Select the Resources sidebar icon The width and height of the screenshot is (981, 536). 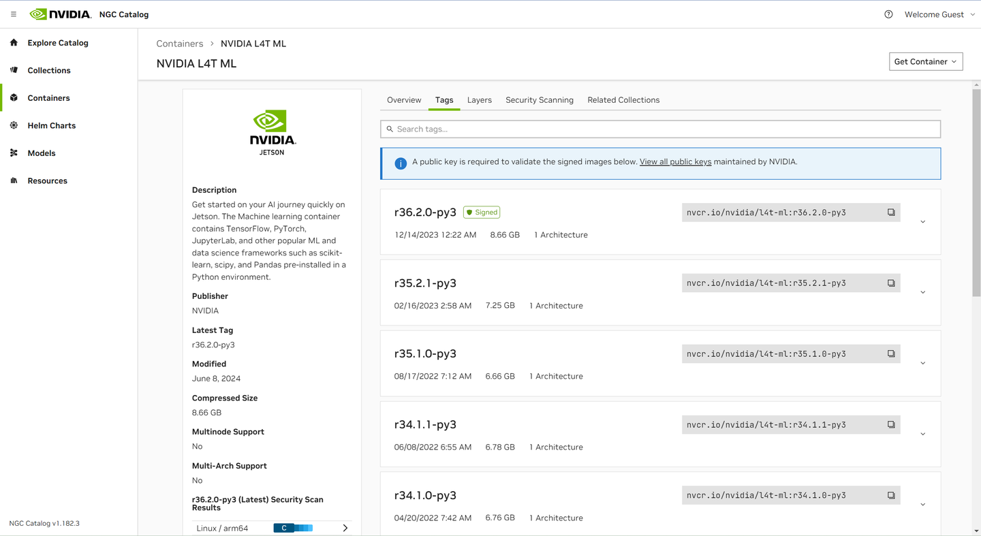tap(14, 180)
